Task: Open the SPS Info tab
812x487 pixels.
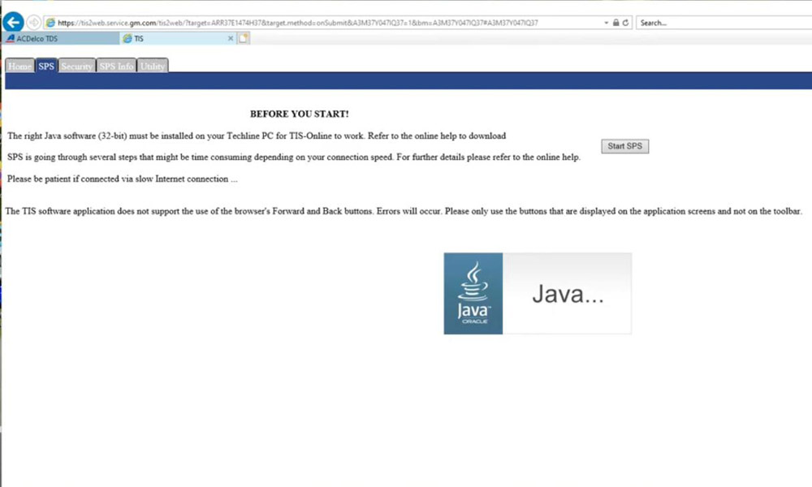Action: [x=116, y=67]
